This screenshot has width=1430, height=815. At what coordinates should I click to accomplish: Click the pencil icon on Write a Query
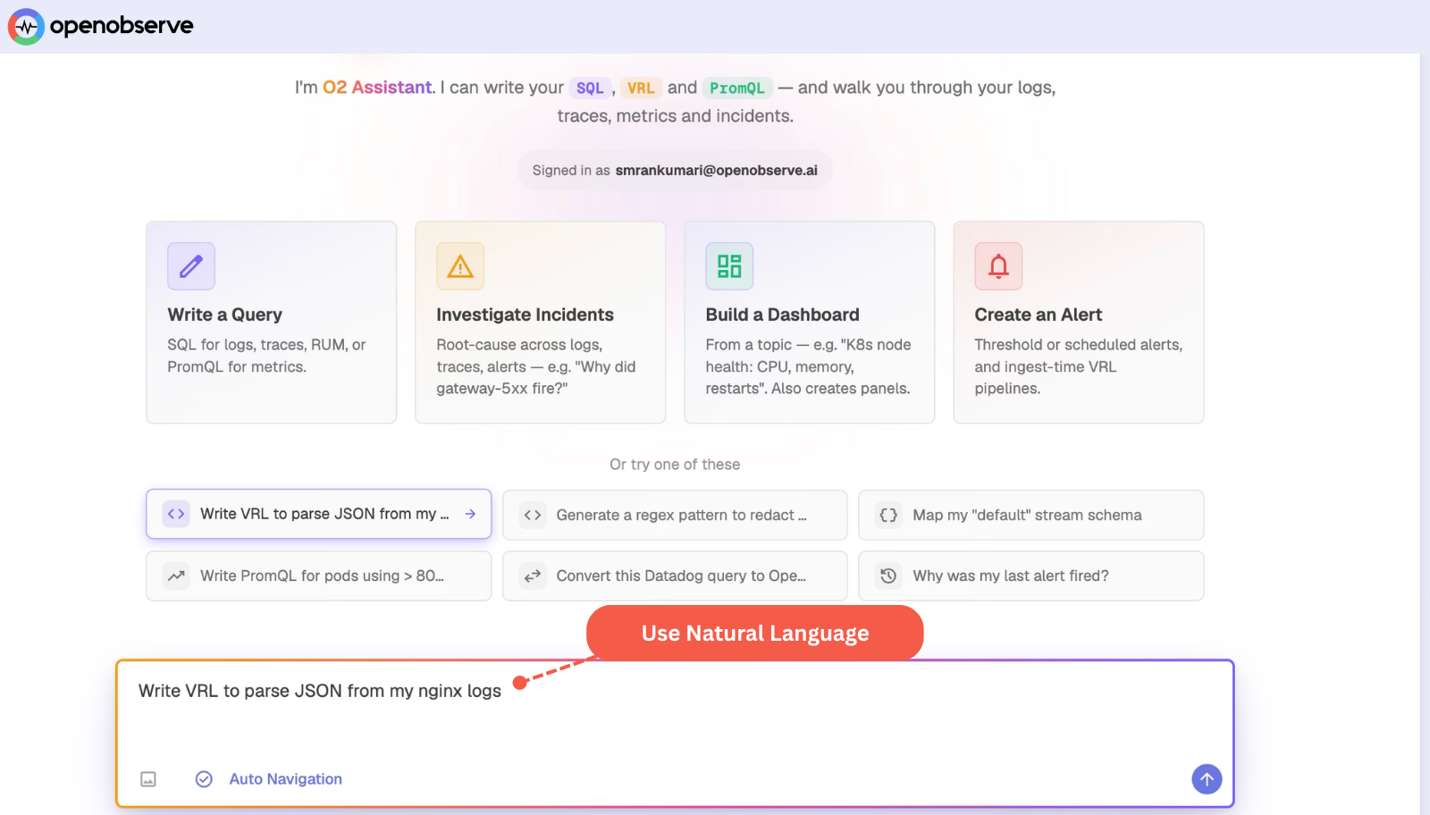point(191,266)
